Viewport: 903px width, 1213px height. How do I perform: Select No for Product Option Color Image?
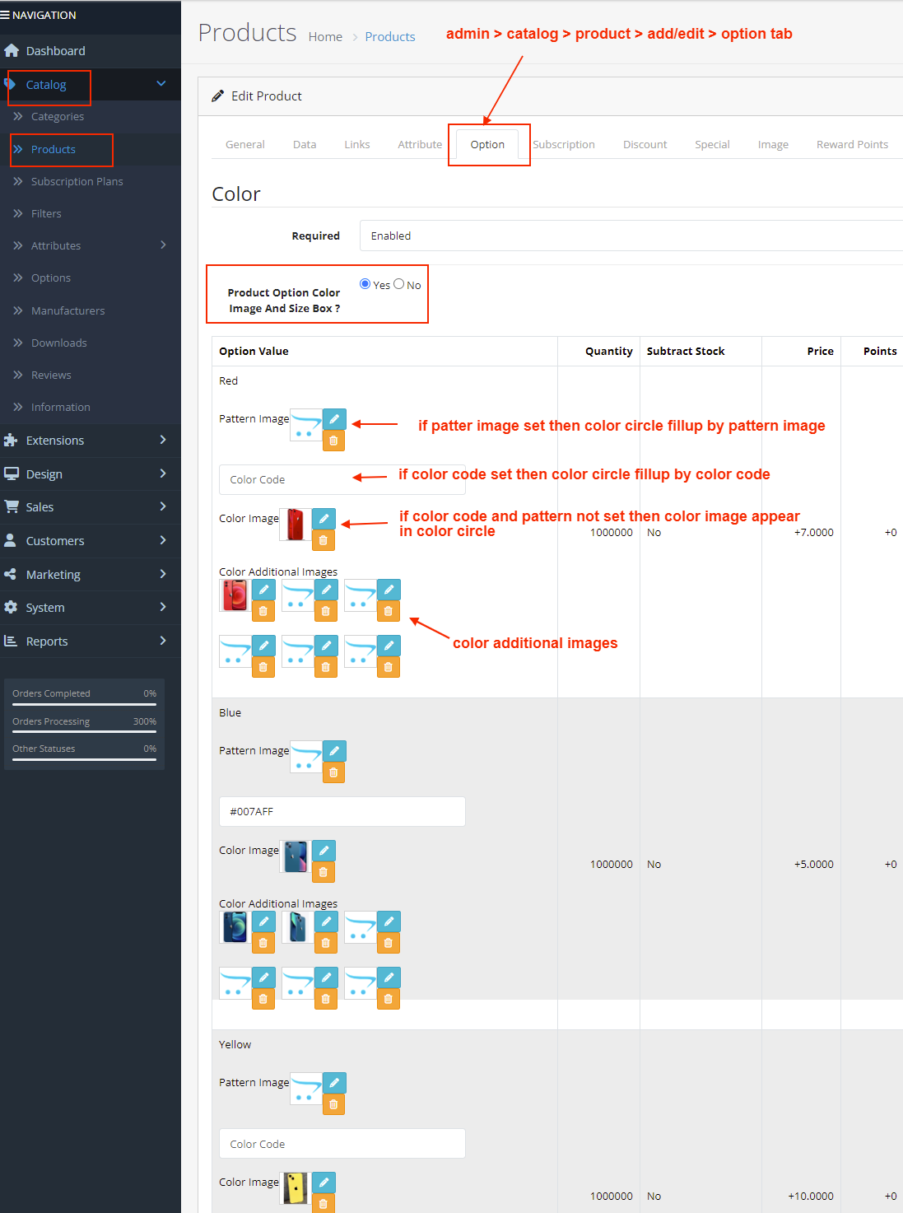click(399, 284)
